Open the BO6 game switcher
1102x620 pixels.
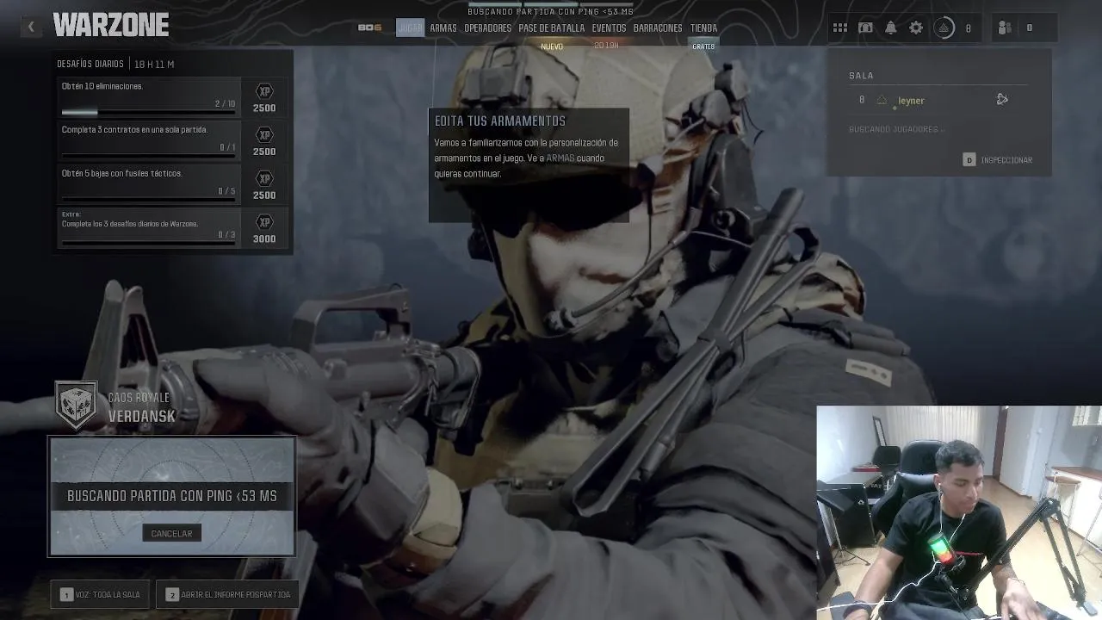point(369,28)
